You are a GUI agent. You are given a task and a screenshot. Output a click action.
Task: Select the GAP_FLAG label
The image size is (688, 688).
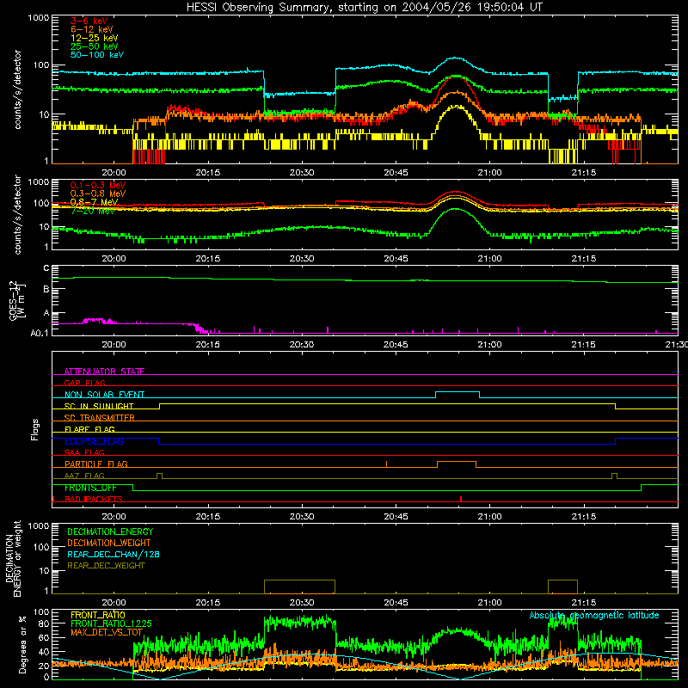[x=84, y=383]
